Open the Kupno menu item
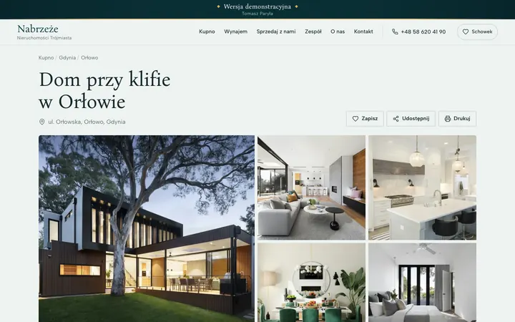Image resolution: width=515 pixels, height=322 pixels. point(207,31)
